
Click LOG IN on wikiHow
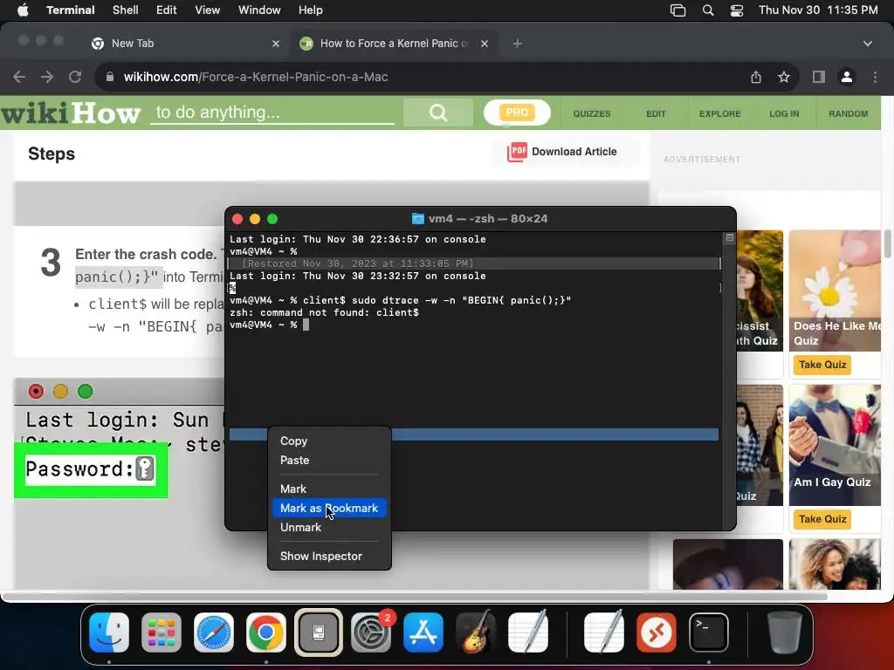click(x=784, y=113)
